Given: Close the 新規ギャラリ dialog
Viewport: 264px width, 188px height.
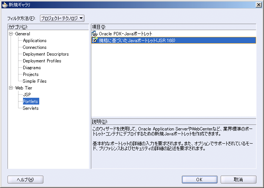Looking at the screenshot, I should [259, 5].
